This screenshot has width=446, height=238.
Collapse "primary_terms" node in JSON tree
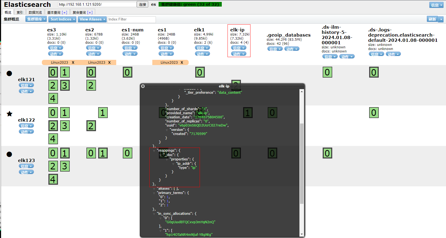[x=154, y=193]
